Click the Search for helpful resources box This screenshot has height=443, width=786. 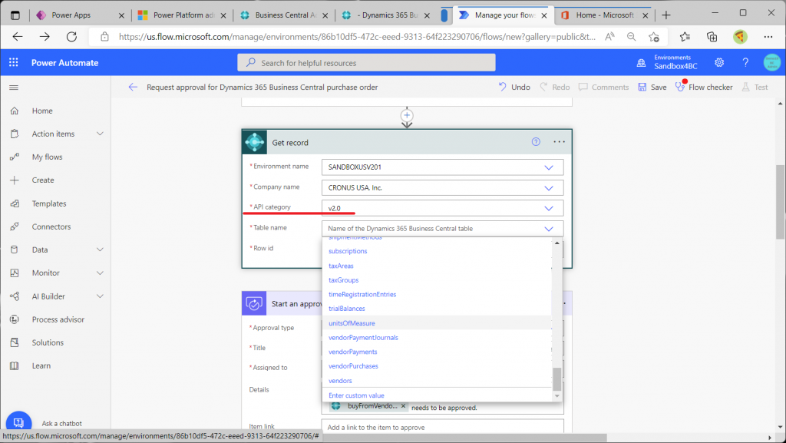point(366,63)
